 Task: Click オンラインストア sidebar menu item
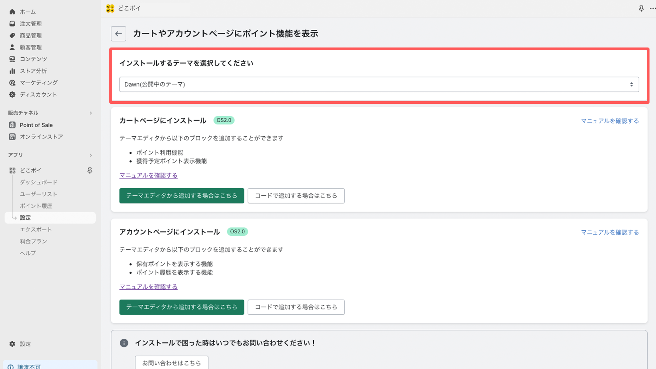[x=41, y=137]
